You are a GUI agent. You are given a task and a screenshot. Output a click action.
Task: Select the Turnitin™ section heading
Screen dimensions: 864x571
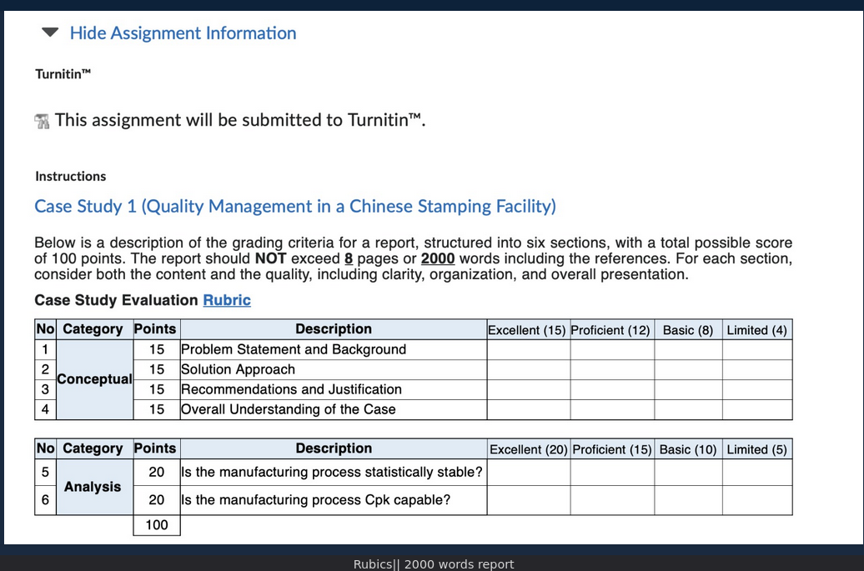[63, 74]
